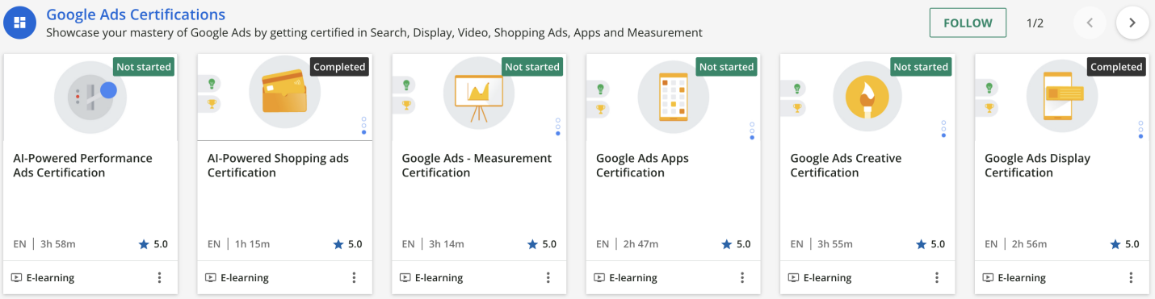
Task: Click the 5.0 star rating on AI-Powered Shopping ads card
Action: 348,244
